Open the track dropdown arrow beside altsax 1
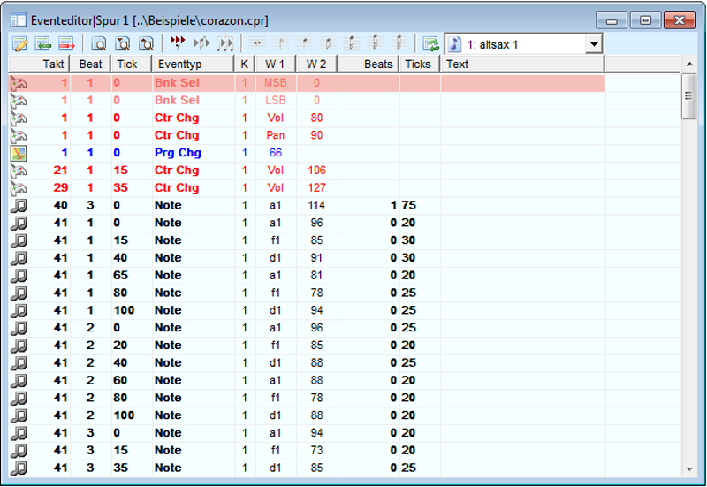Viewport: 707px width, 487px height. [594, 44]
